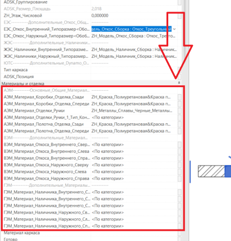
Task: Click small square button beside Тип каркаса
Action: 179,70
